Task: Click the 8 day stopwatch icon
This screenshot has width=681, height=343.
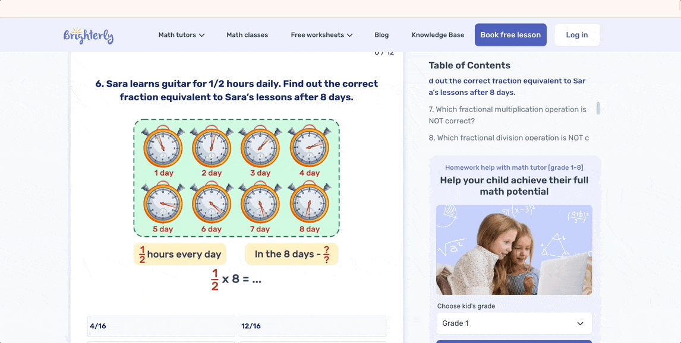Action: tap(309, 202)
